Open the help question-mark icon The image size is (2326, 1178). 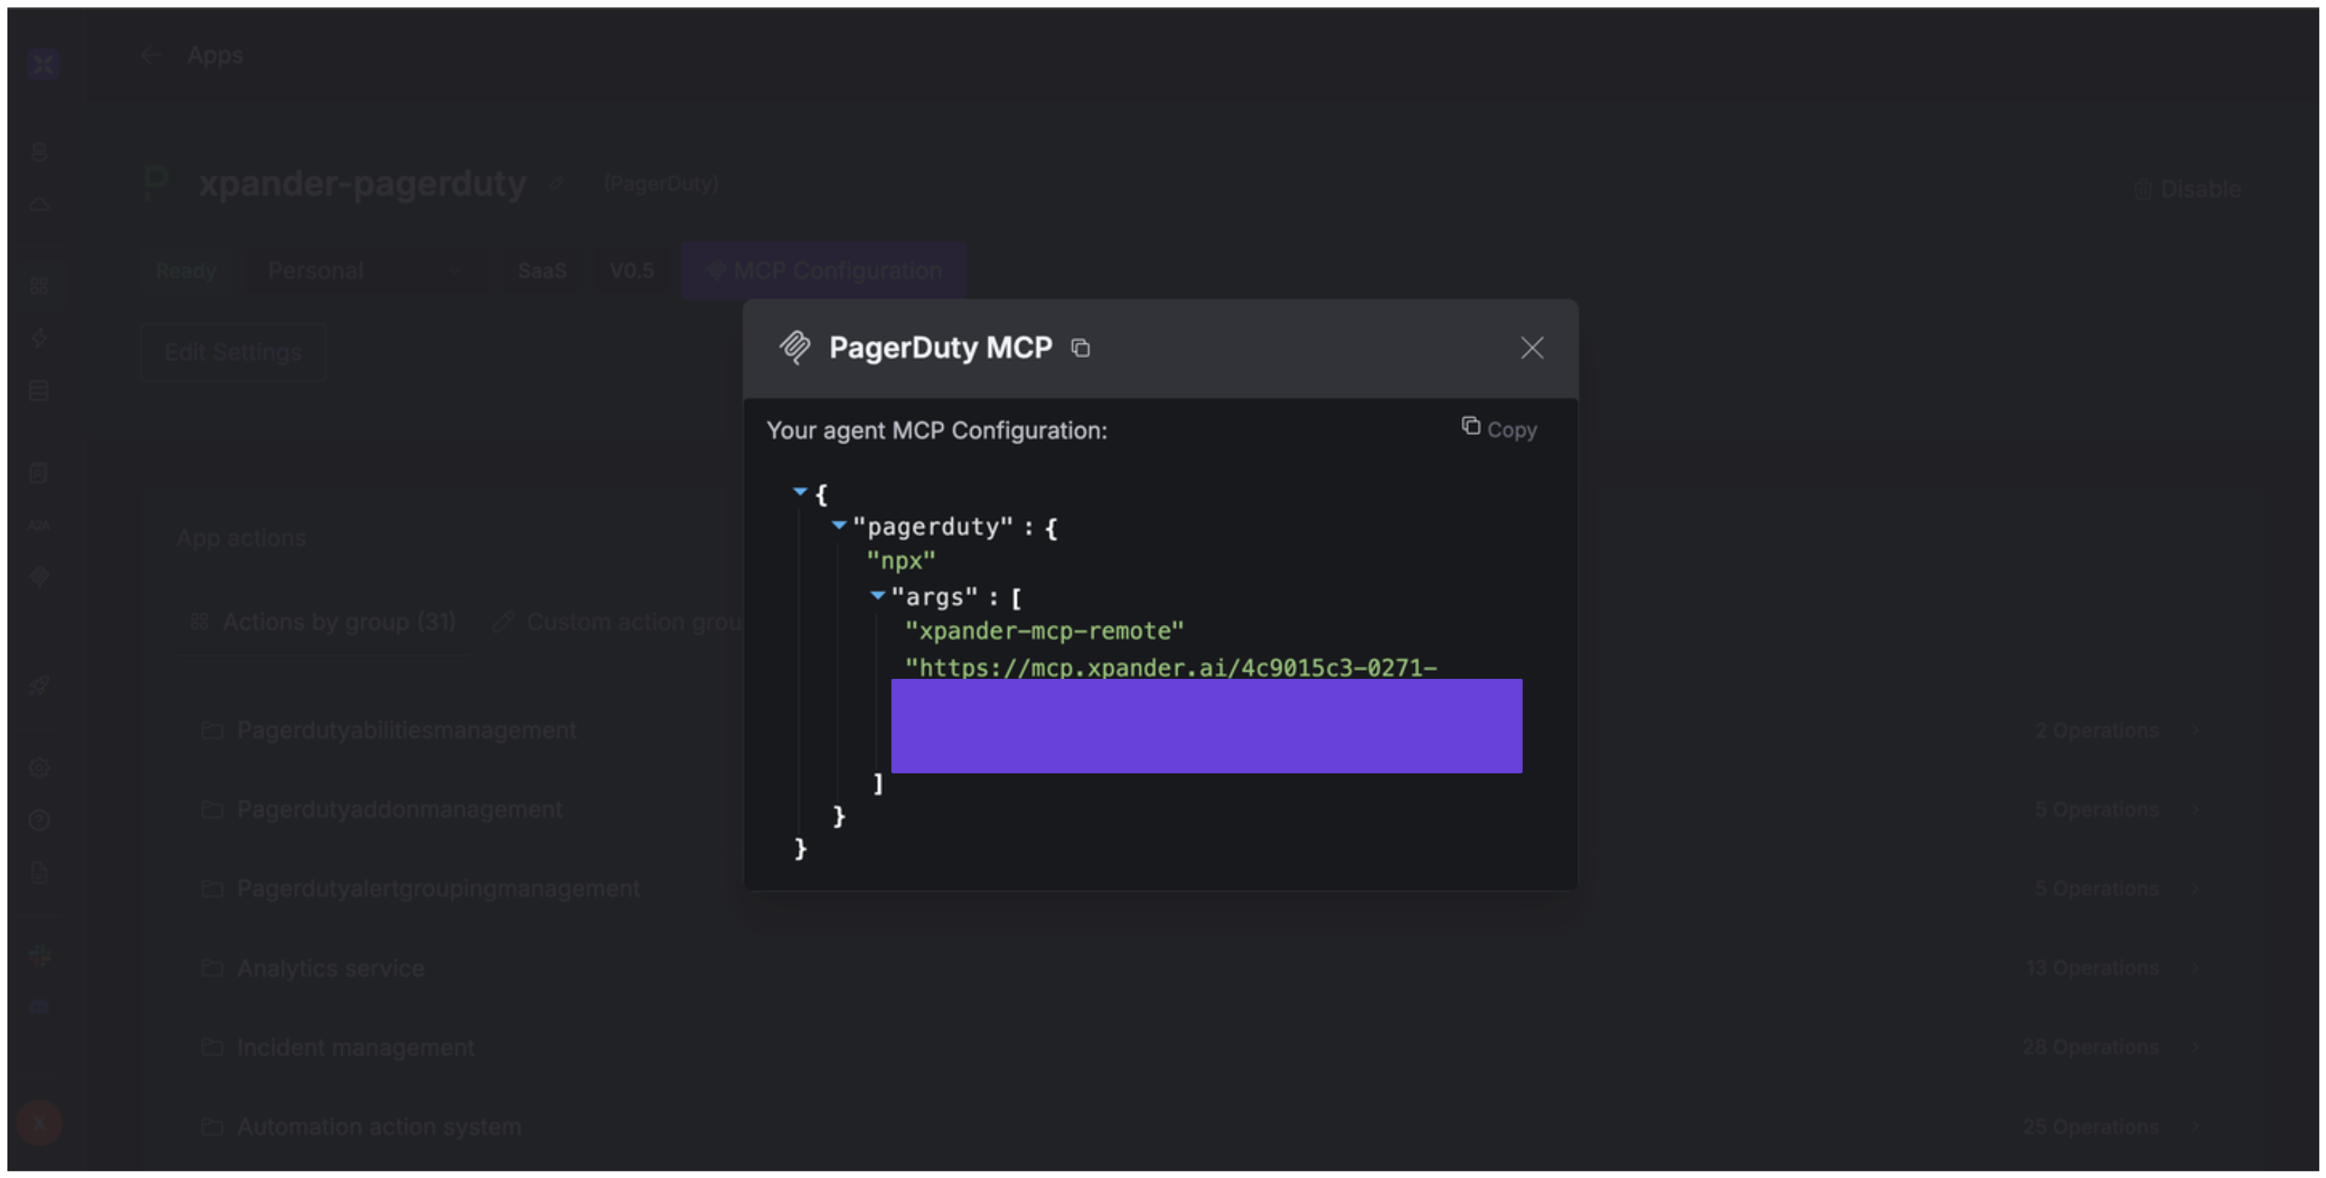click(38, 819)
